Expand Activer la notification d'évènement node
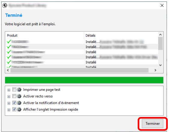 (9, 103)
